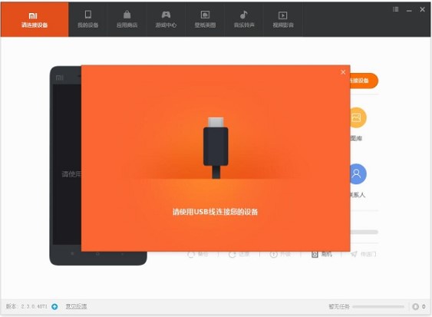Click the 还原 restore icon

tap(232, 254)
